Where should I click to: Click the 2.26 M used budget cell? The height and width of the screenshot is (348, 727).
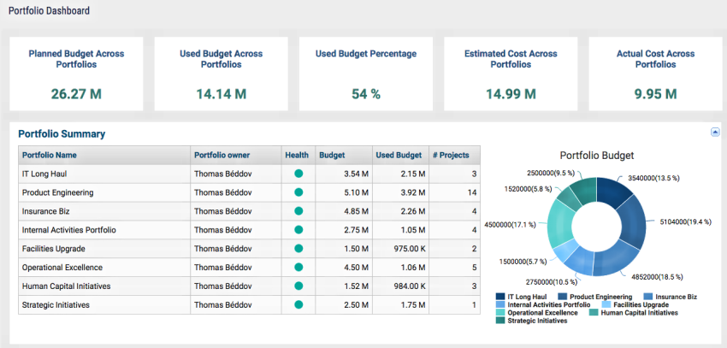[400, 211]
